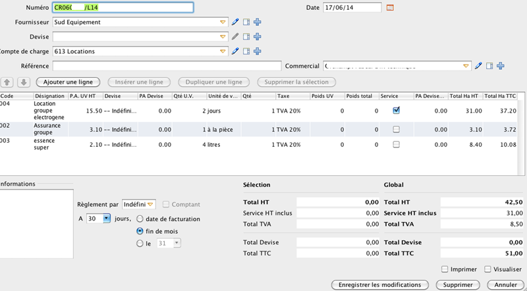Click the P.A. UV HT column header
527x291 pixels.
point(86,96)
